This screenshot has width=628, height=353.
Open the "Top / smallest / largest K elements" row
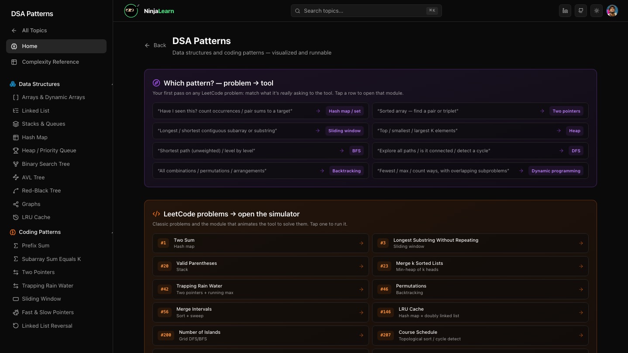click(x=480, y=131)
